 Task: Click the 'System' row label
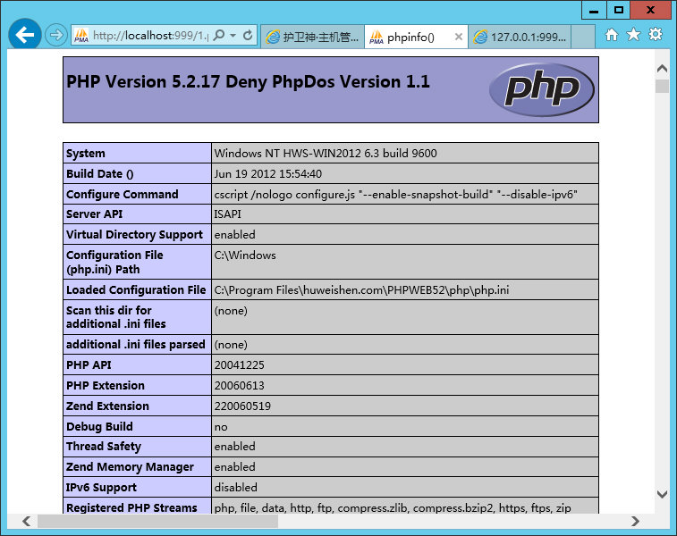86,154
